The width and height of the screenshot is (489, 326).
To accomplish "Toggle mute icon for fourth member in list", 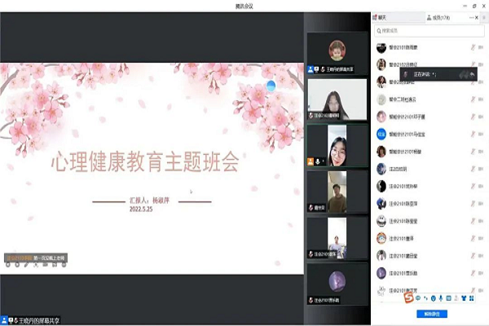I will point(472,99).
